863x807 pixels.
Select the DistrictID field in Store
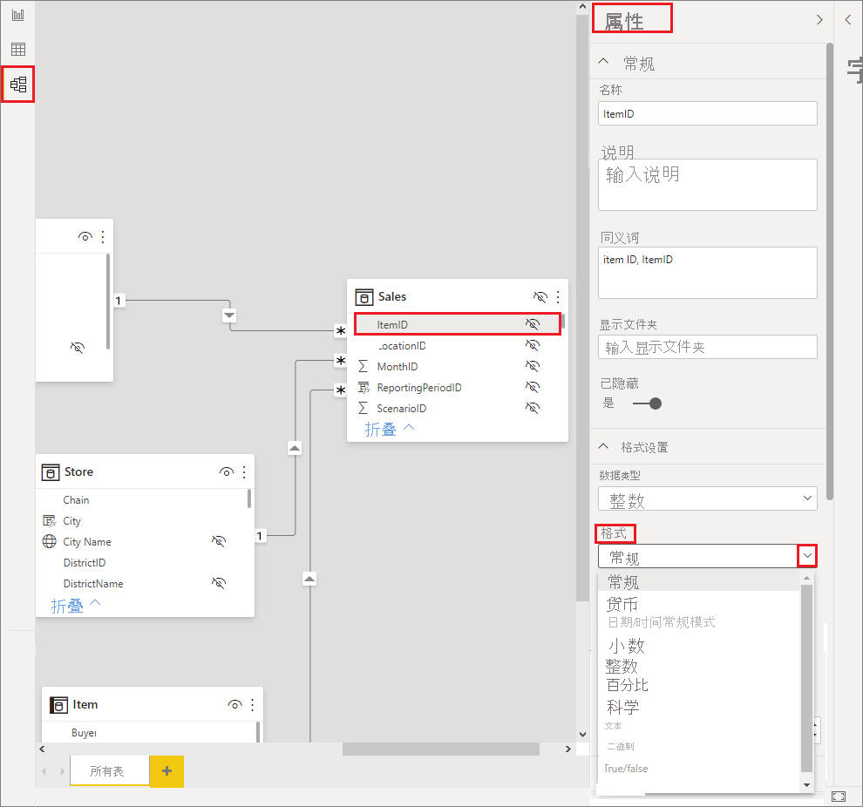click(x=85, y=563)
